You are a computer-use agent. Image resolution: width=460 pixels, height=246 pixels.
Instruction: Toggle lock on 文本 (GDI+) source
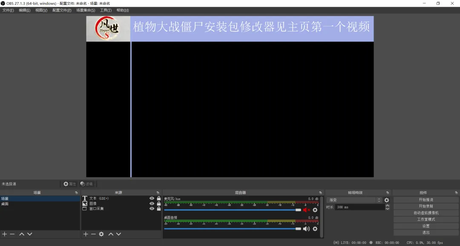click(x=159, y=198)
